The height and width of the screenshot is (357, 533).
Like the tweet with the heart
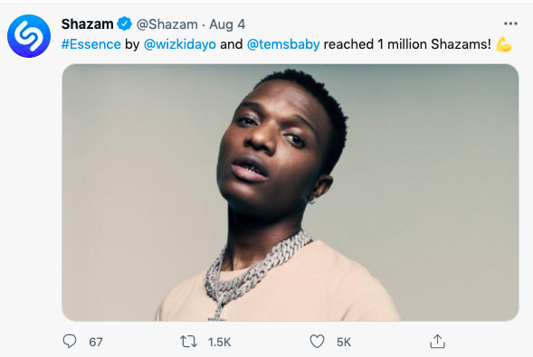(317, 342)
